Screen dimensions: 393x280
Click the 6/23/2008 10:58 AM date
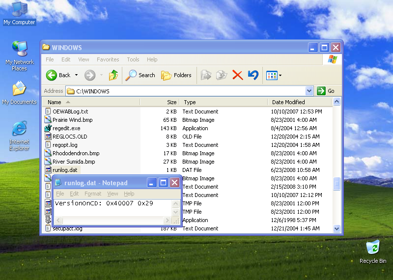295,169
